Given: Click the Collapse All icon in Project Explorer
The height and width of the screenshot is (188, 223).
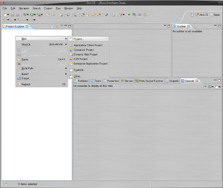Looking at the screenshot, I should point(52,26).
